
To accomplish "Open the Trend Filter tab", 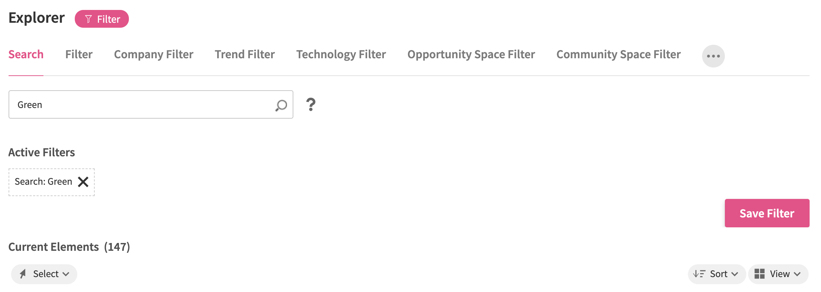I will [x=245, y=54].
